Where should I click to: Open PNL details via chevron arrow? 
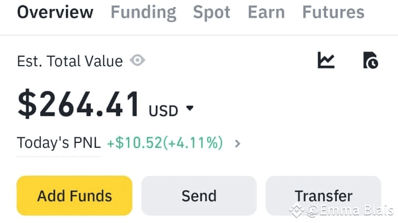pyautogui.click(x=237, y=143)
